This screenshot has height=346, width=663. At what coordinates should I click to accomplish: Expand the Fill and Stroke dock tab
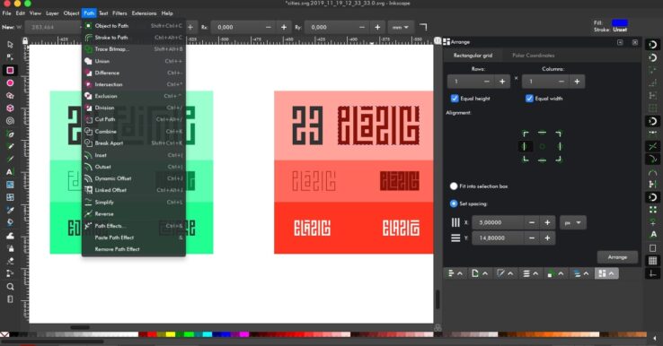(x=505, y=273)
